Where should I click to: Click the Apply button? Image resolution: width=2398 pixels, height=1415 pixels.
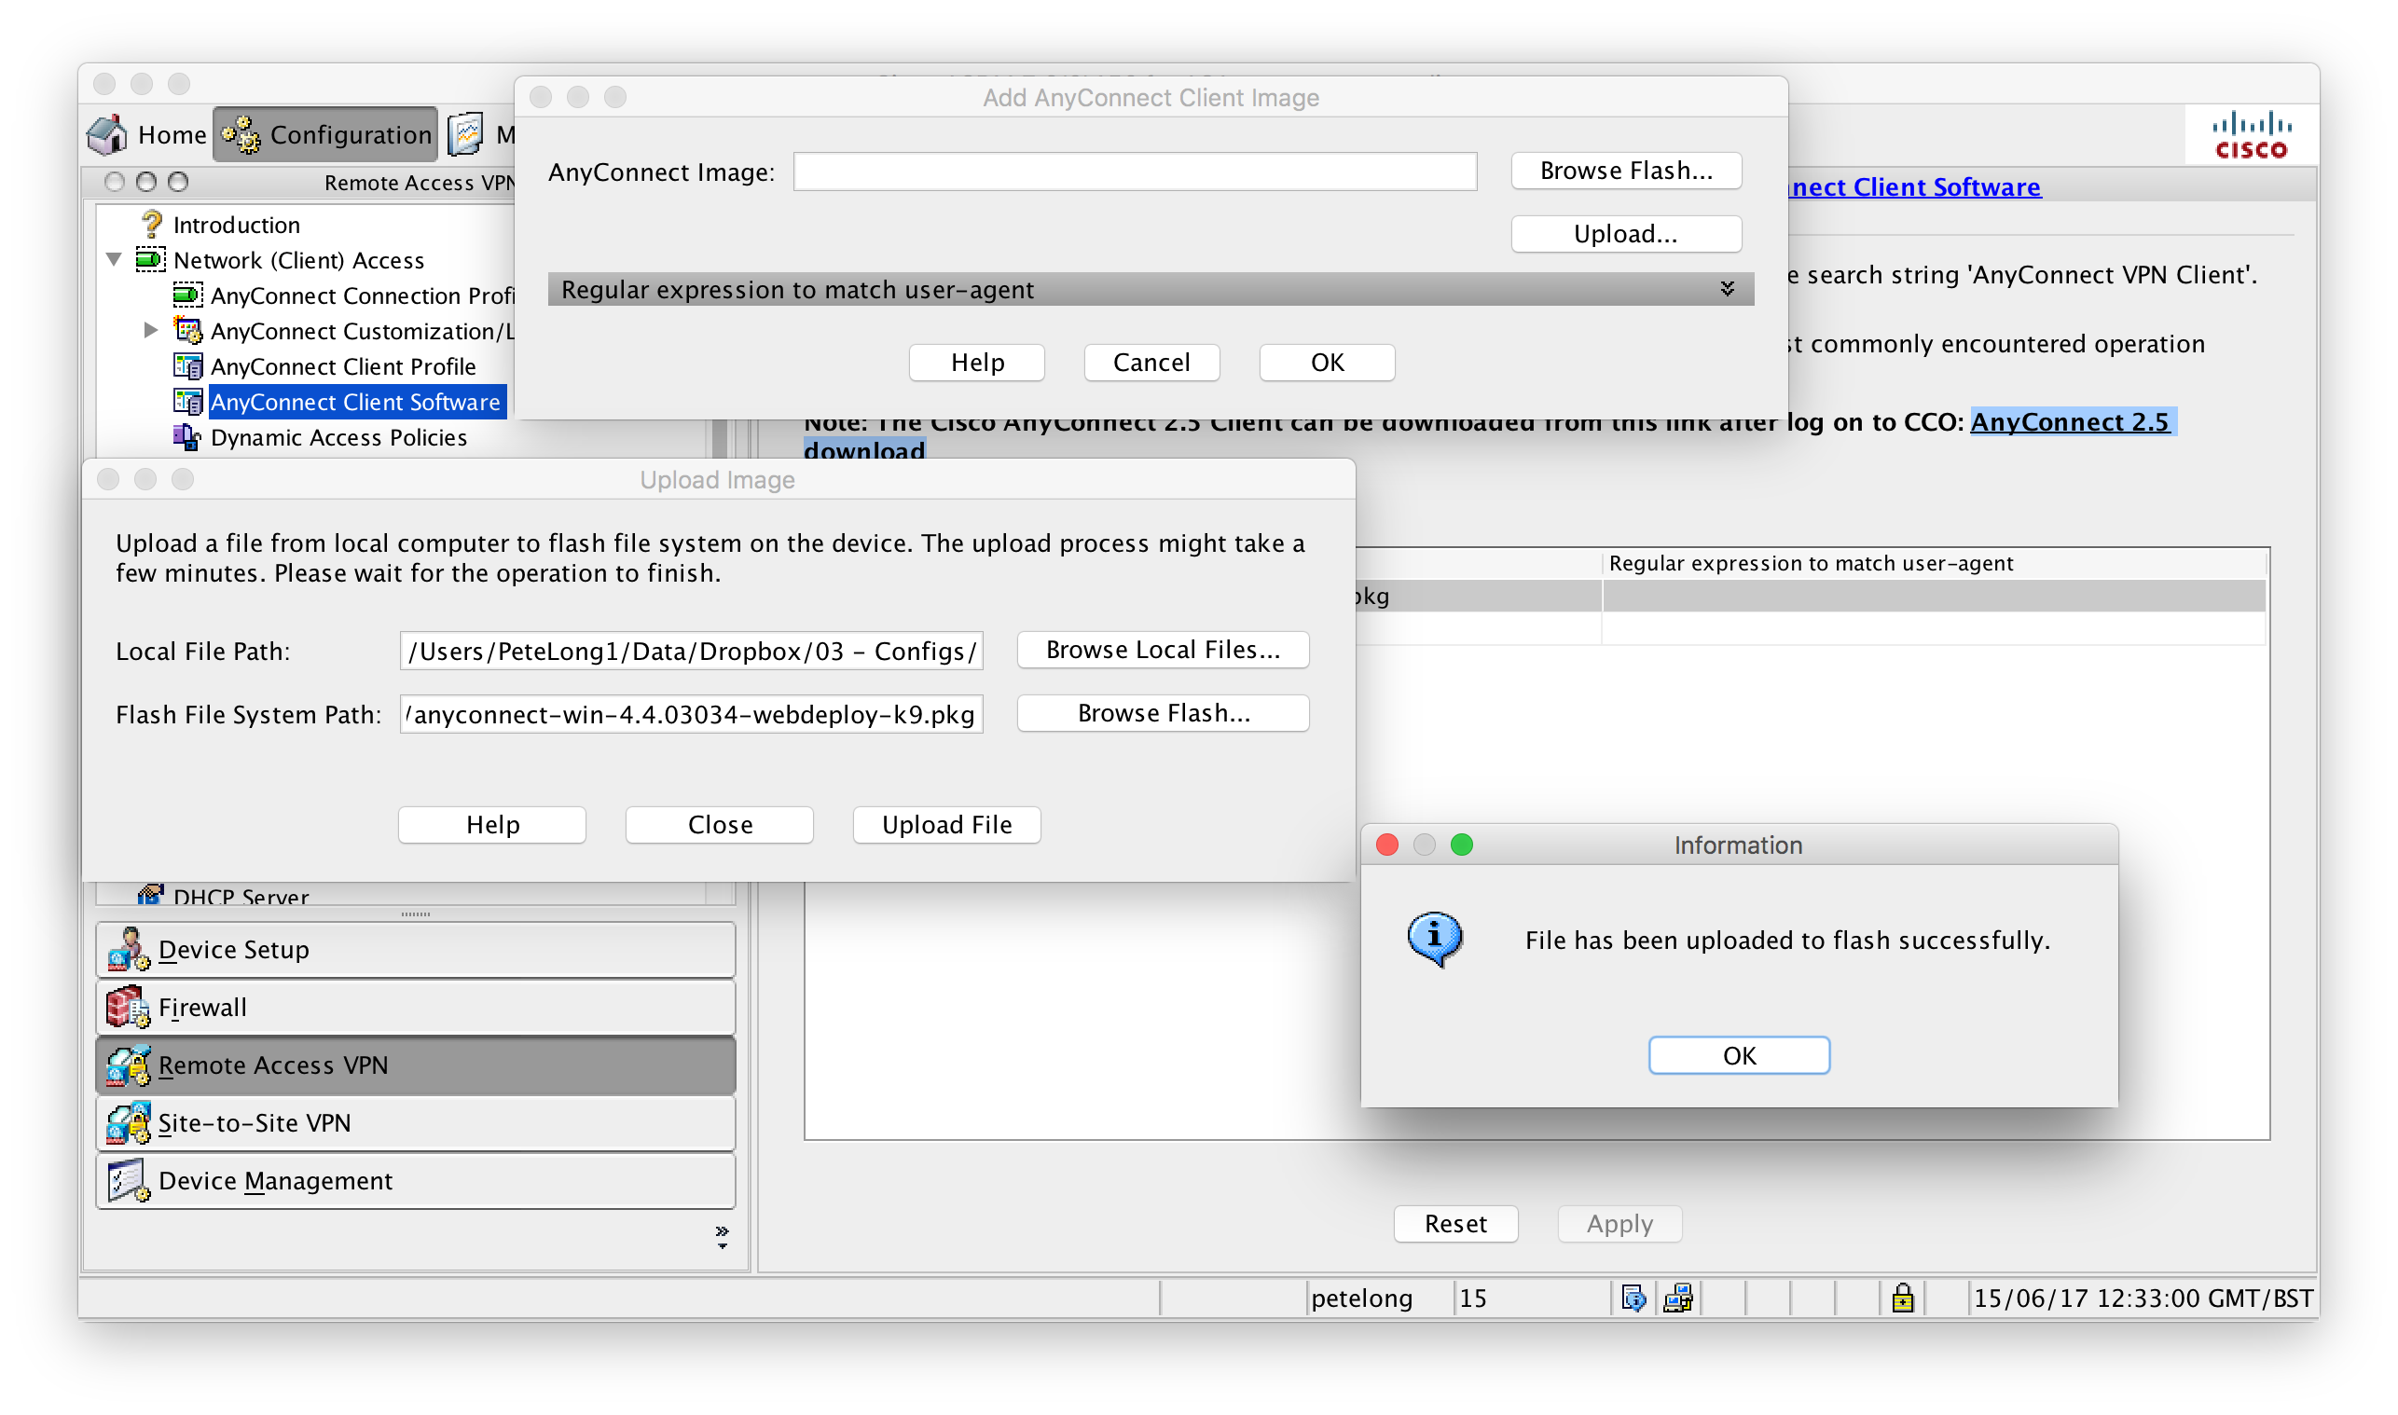[1620, 1223]
